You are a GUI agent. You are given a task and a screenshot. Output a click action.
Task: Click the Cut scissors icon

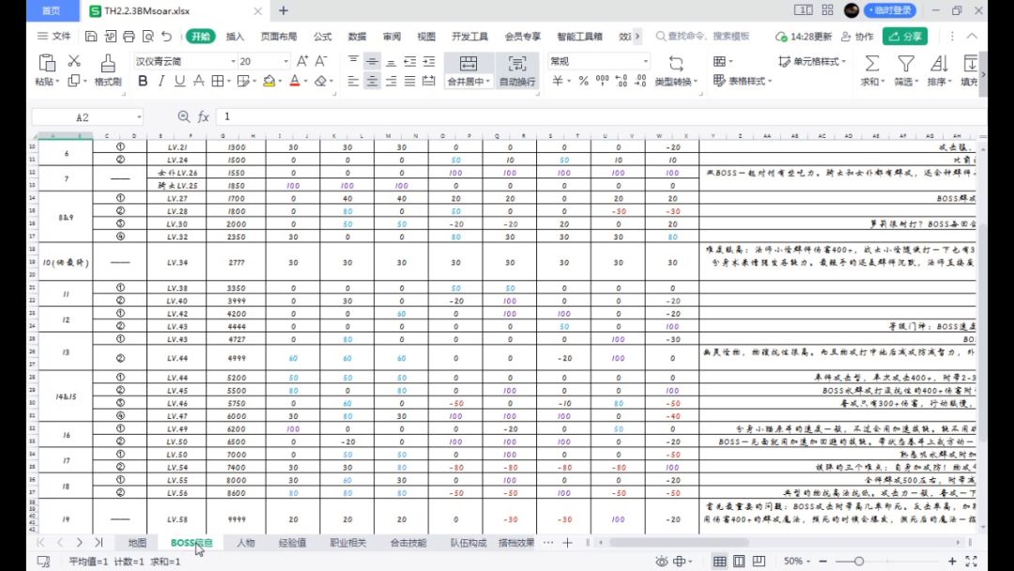74,61
